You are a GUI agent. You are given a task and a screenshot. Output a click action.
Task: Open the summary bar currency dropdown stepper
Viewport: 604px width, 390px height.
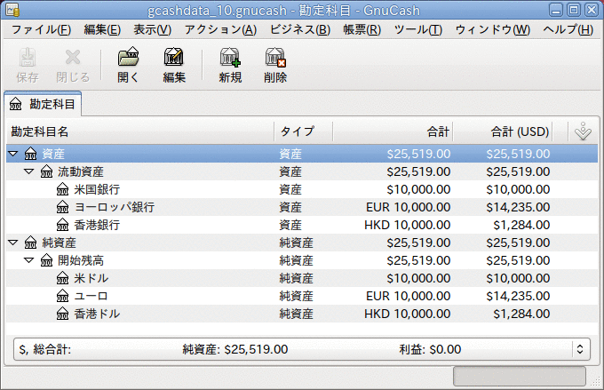click(x=580, y=349)
